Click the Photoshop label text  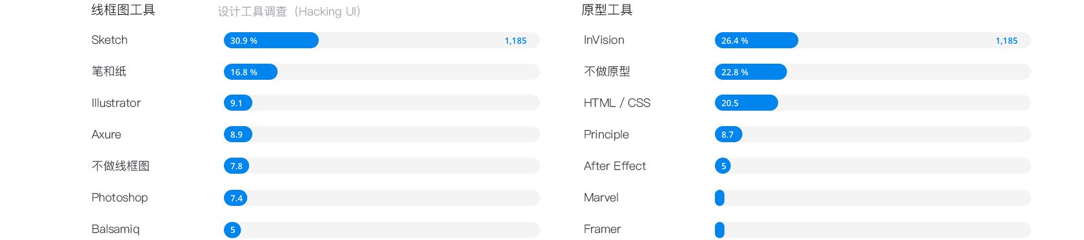tap(119, 198)
